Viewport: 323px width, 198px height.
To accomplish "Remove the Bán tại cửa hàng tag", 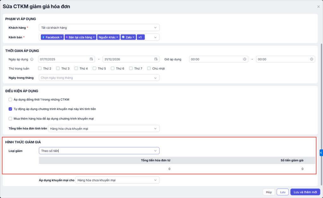I will pos(94,37).
